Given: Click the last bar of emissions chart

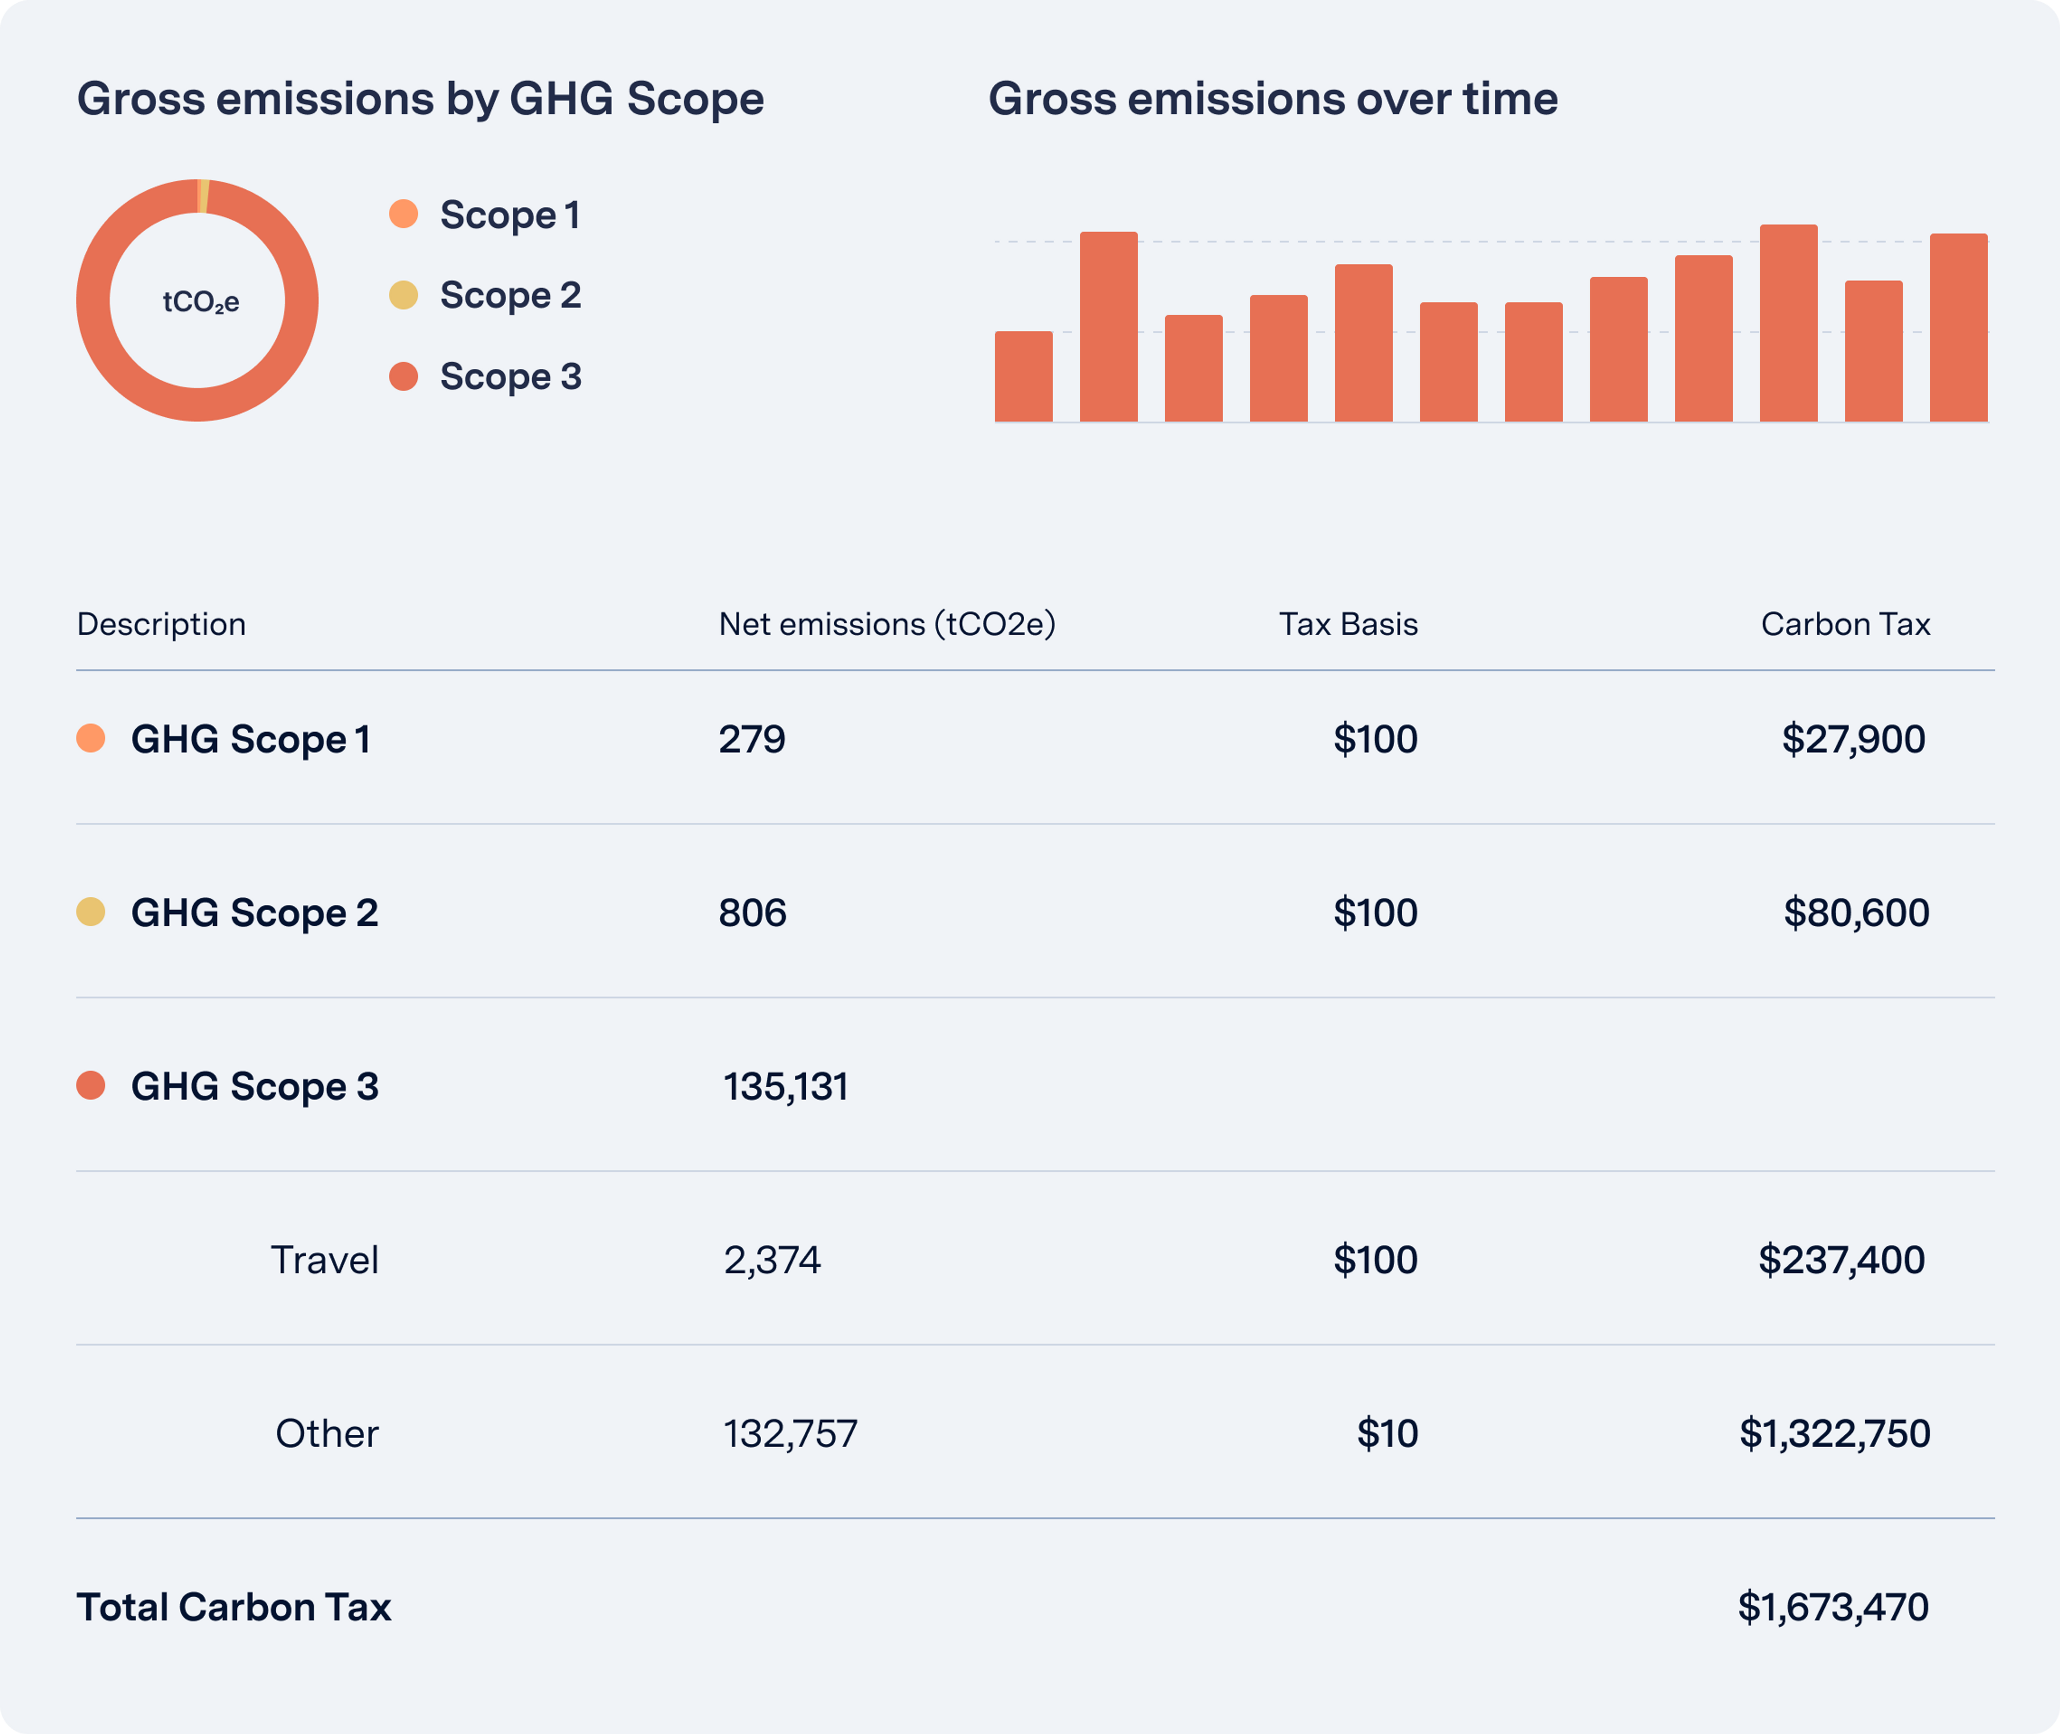Looking at the screenshot, I should point(1958,328).
